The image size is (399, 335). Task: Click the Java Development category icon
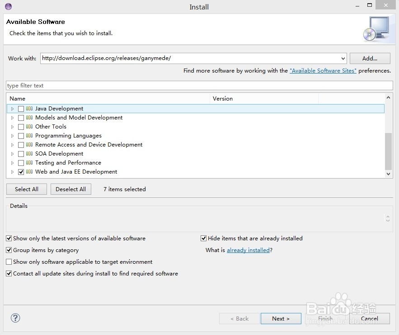pos(29,109)
